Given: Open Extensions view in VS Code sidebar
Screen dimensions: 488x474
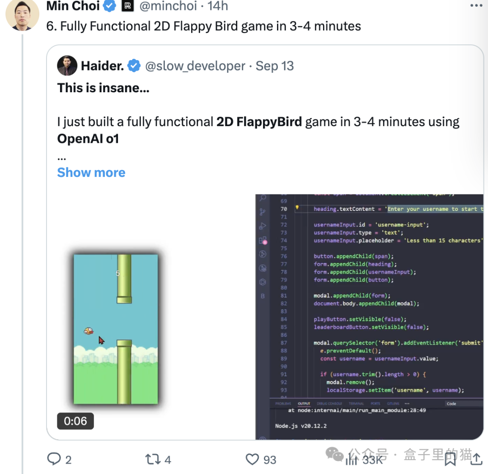Looking at the screenshot, I should pos(263,241).
